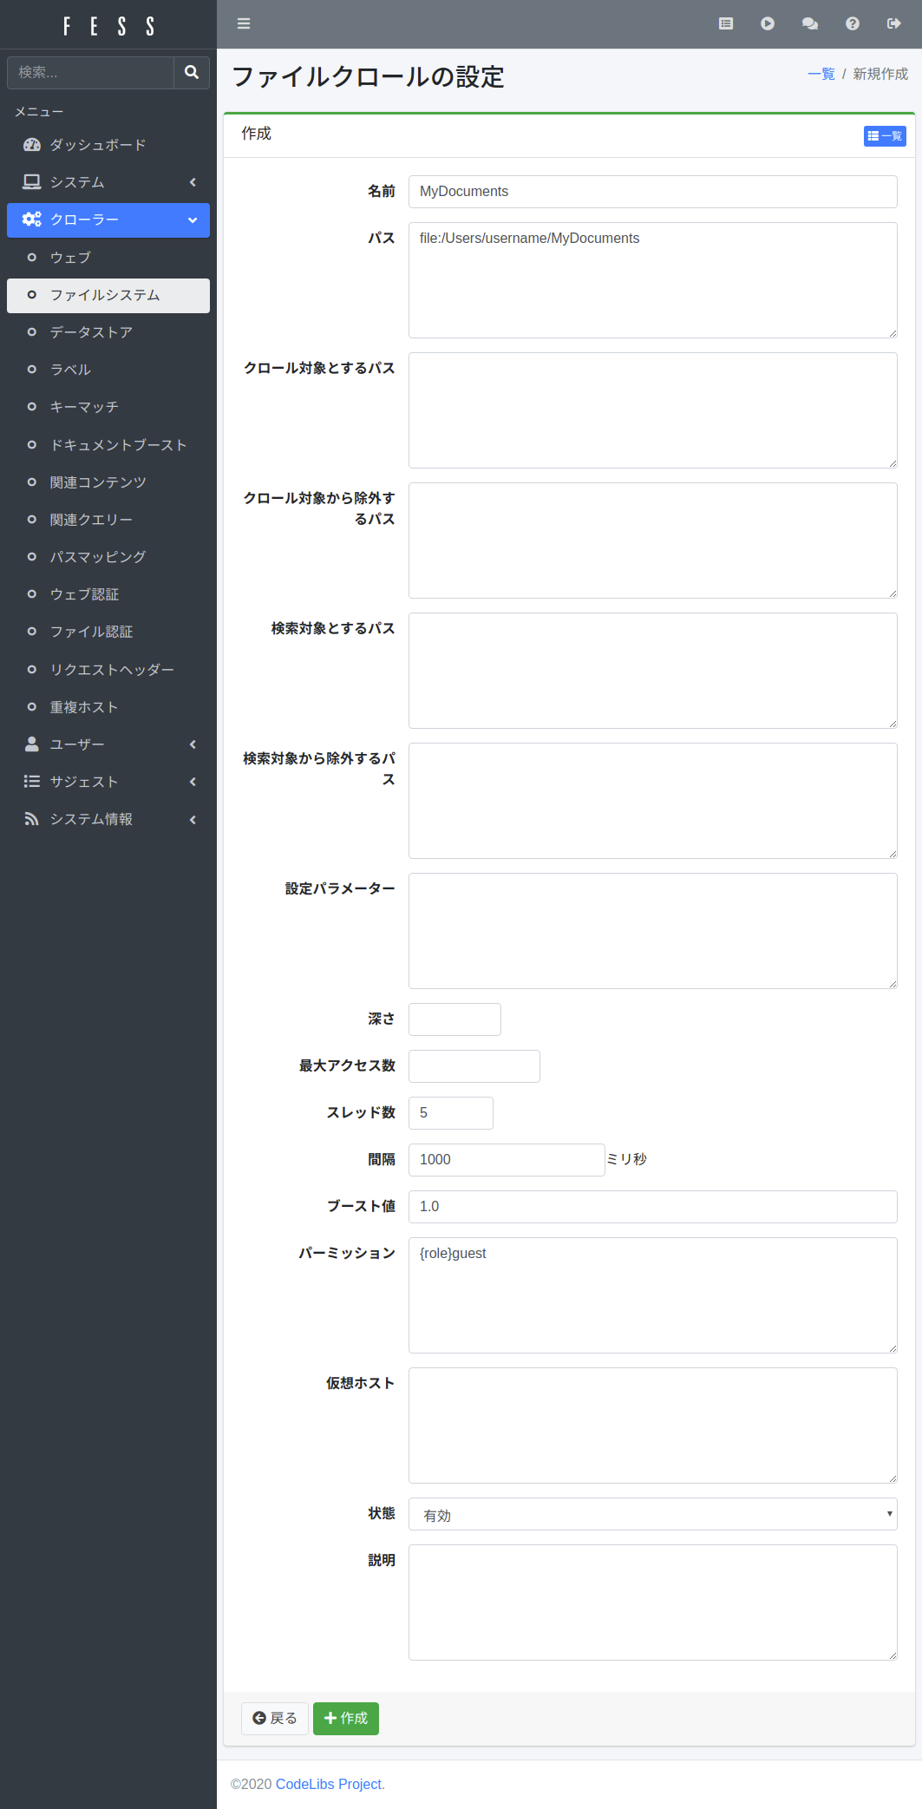Follow the CodeLibs Project link

click(328, 1784)
